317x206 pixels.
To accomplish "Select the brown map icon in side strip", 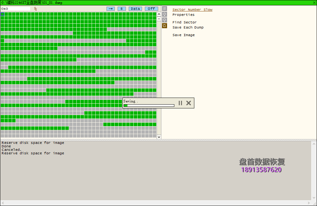I will click(x=165, y=26).
